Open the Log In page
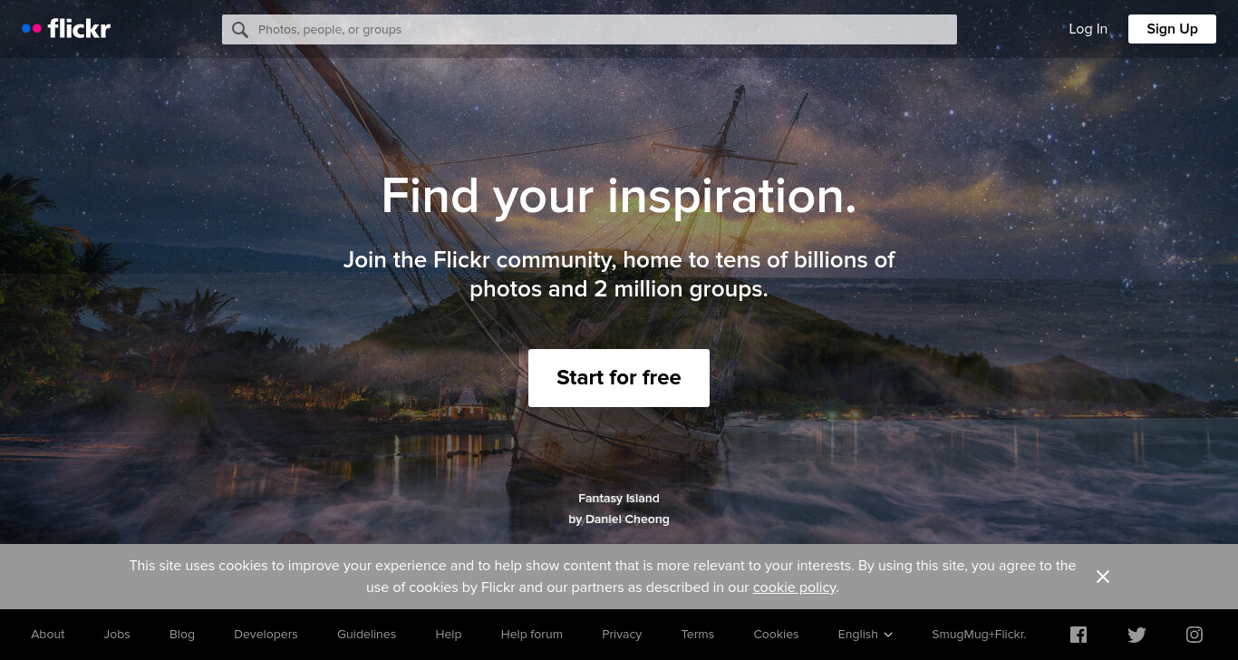This screenshot has height=660, width=1238. pyautogui.click(x=1088, y=29)
